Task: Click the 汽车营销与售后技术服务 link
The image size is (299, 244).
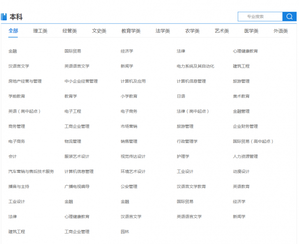Action: point(31,171)
